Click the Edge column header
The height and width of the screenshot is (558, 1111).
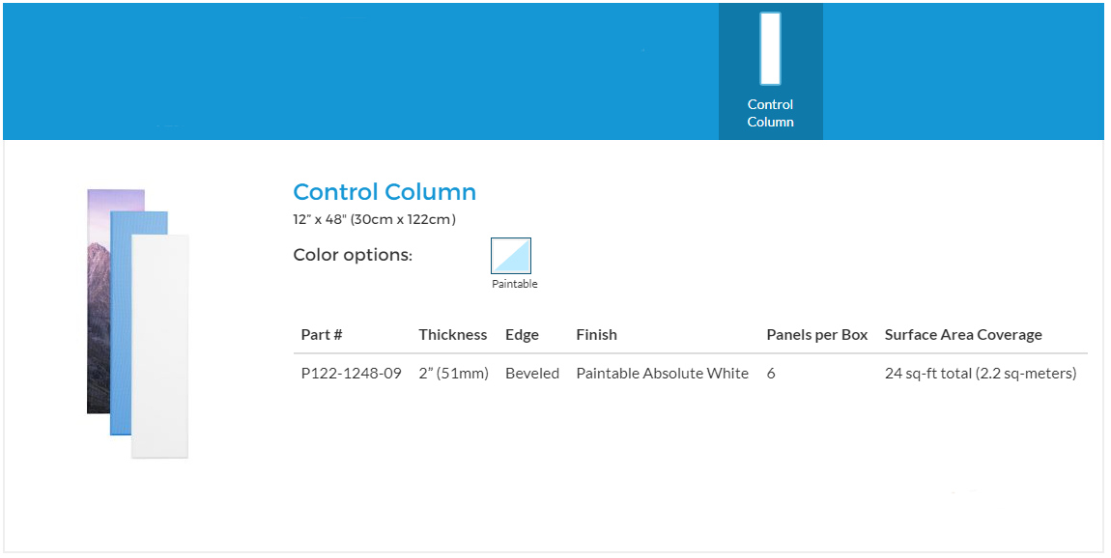522,335
